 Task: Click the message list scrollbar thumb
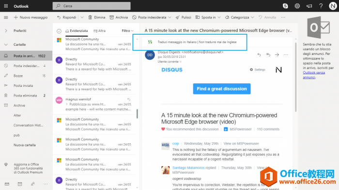[137, 114]
